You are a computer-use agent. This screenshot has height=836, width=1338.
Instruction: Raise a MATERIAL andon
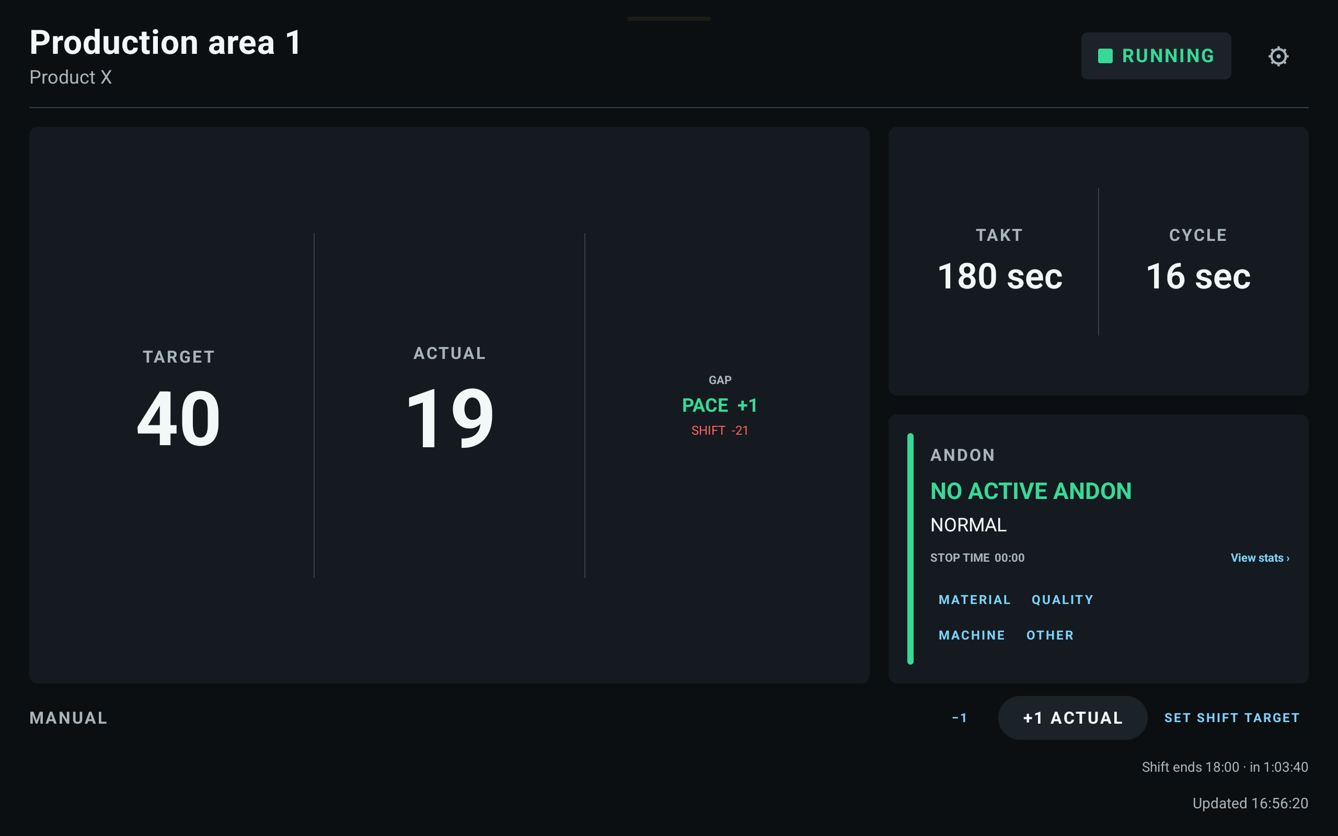[x=974, y=600]
